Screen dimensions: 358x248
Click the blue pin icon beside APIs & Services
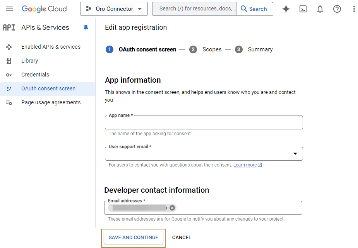coord(86,27)
